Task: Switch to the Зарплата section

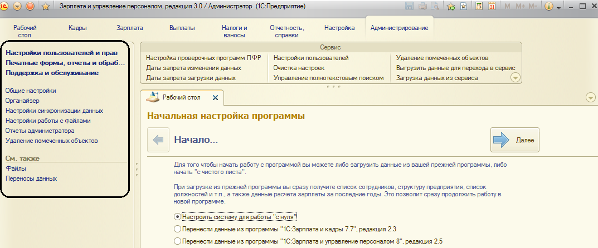Action: tap(130, 27)
